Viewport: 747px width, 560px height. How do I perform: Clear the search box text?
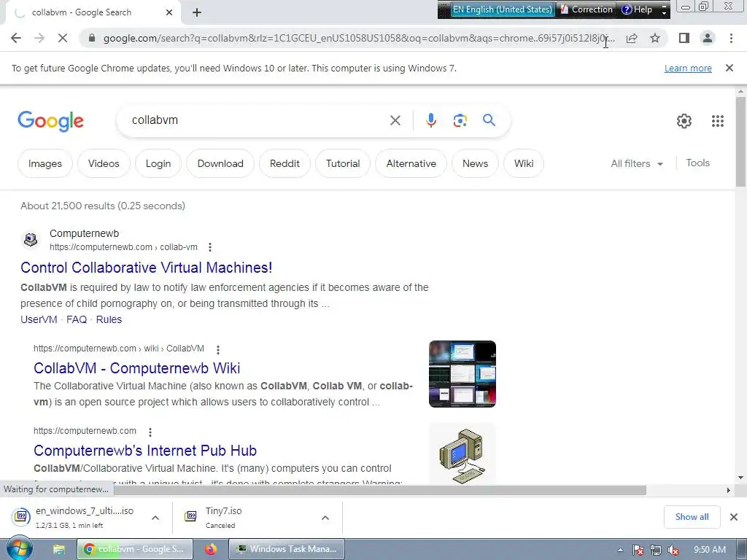pos(395,120)
